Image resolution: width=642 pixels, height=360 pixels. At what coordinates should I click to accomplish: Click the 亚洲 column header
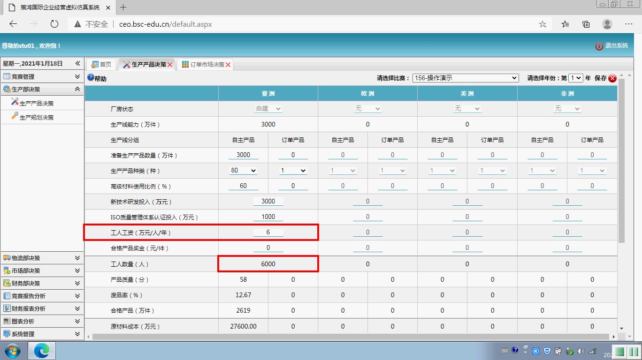click(x=268, y=93)
